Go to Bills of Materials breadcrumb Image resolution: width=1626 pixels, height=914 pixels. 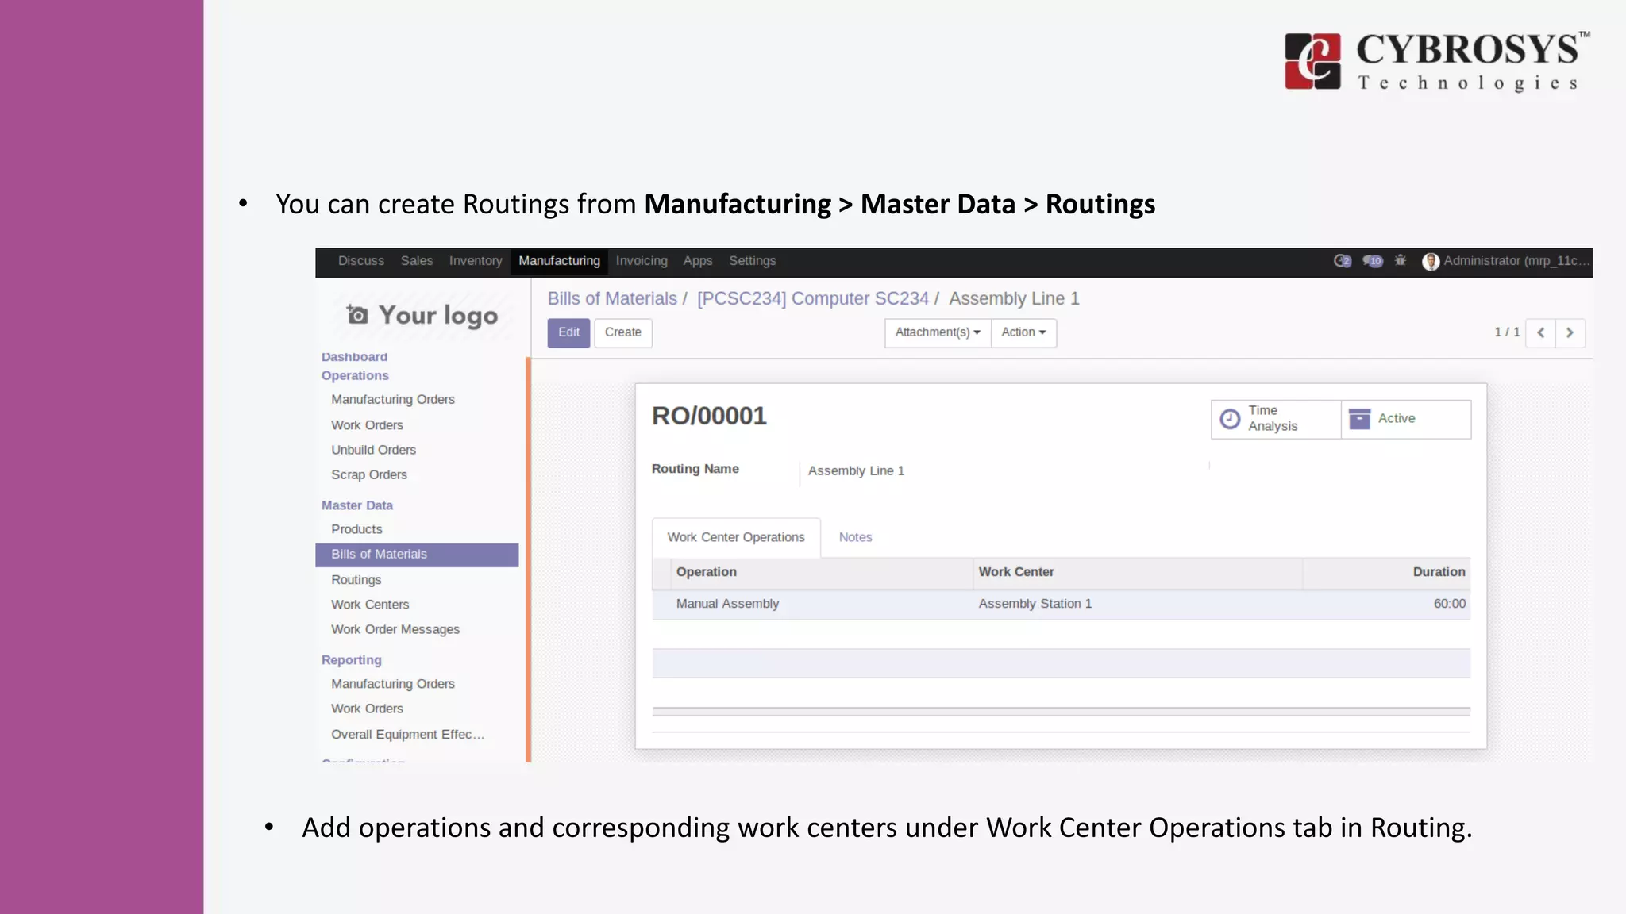pyautogui.click(x=612, y=298)
